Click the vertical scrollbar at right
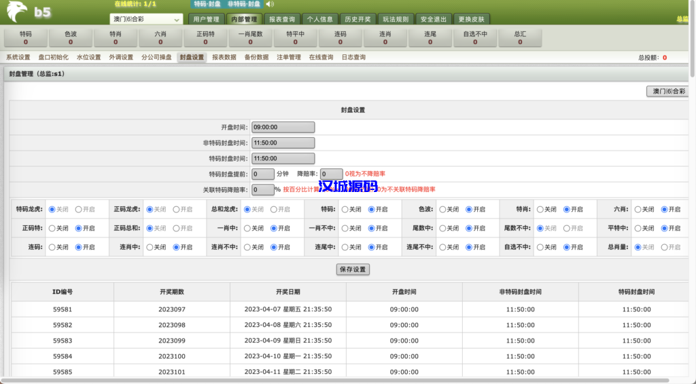 click(693, 39)
